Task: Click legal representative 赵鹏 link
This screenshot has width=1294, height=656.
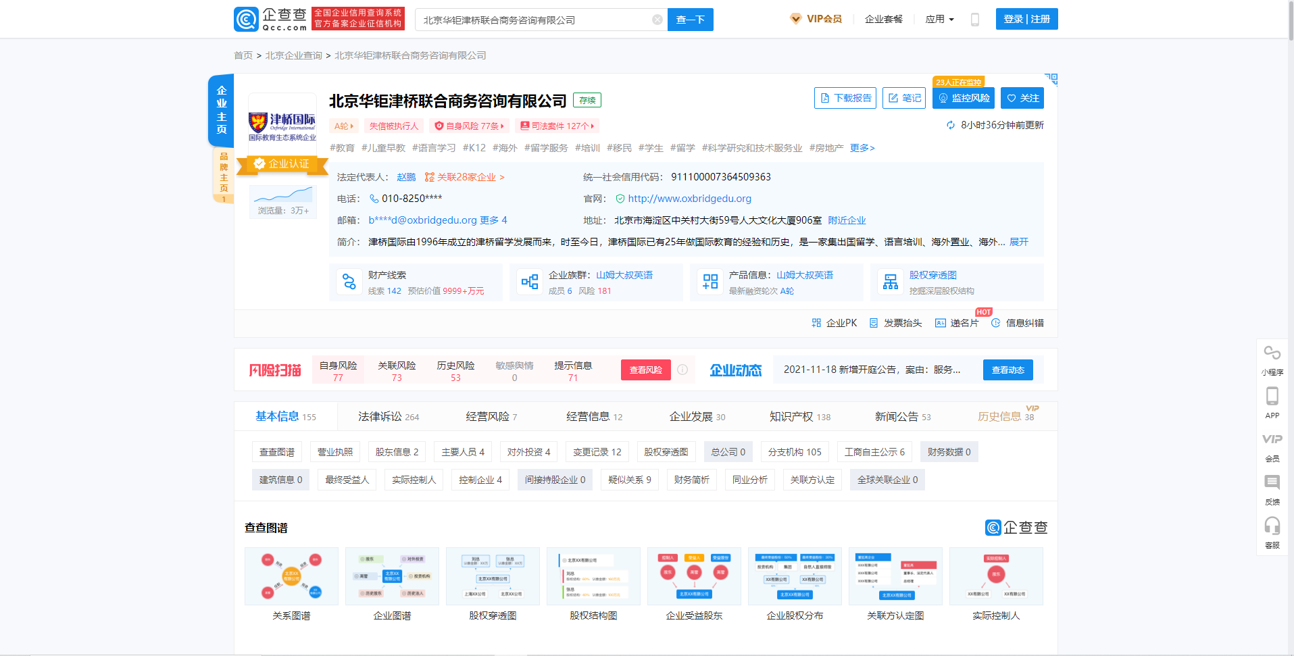Action: click(406, 177)
